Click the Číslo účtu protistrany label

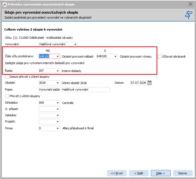pos(19,56)
